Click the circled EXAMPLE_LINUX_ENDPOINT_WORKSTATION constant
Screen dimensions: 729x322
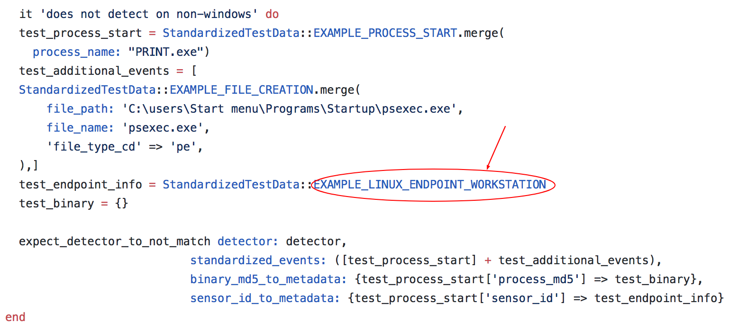(430, 184)
